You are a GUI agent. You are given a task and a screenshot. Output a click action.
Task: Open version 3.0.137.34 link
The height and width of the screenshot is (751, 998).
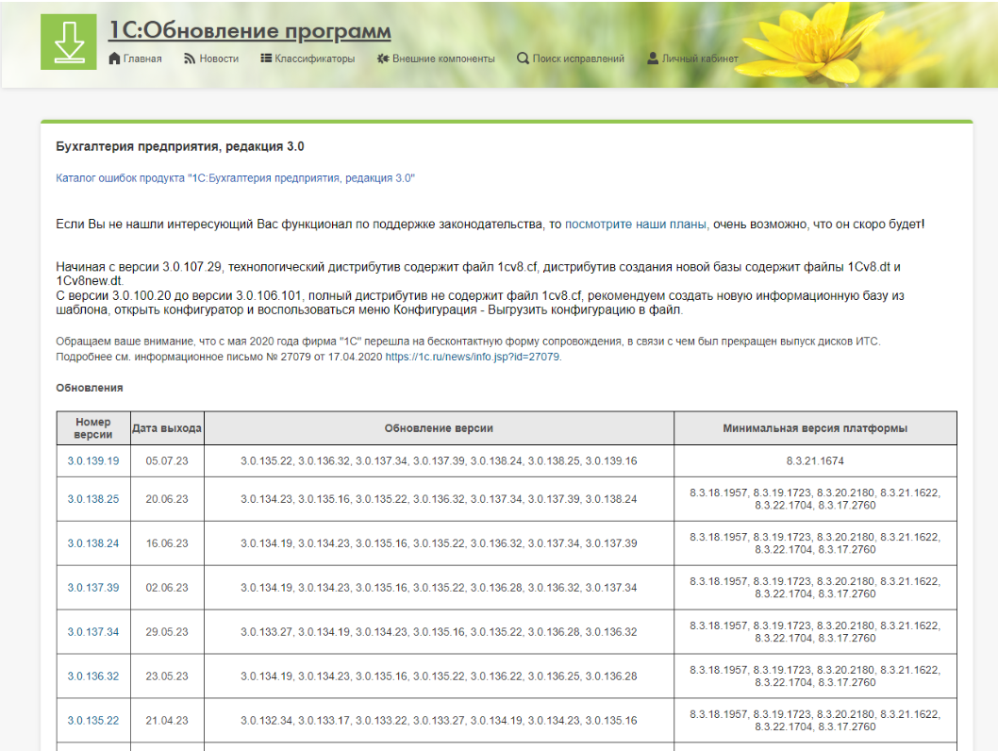pyautogui.click(x=93, y=632)
